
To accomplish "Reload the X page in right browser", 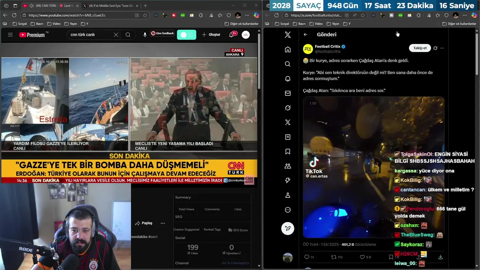I will point(276,15).
